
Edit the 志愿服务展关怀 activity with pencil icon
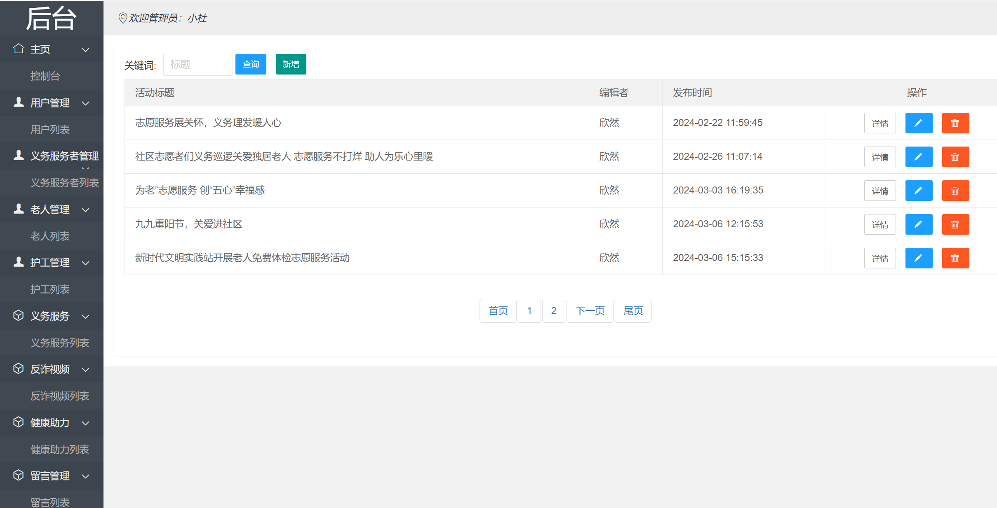click(919, 123)
